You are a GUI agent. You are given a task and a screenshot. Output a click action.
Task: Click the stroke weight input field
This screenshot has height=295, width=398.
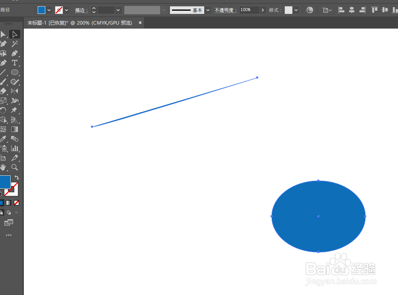click(x=106, y=10)
